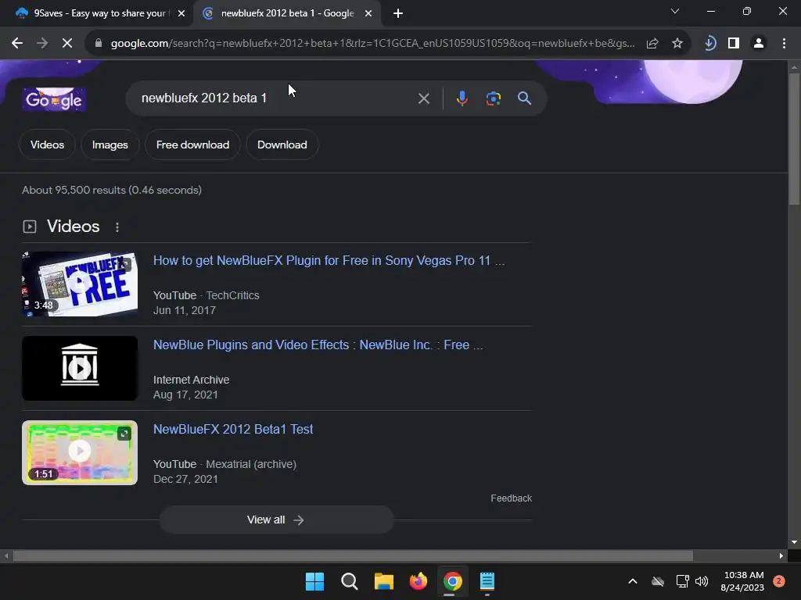Filter results by Videos

(47, 145)
